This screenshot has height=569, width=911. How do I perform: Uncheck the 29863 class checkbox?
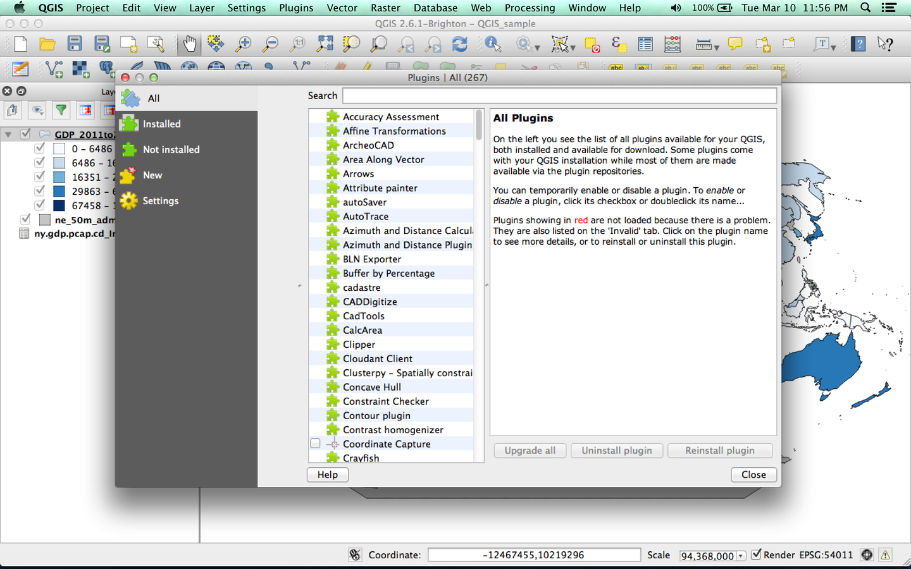pyautogui.click(x=40, y=190)
